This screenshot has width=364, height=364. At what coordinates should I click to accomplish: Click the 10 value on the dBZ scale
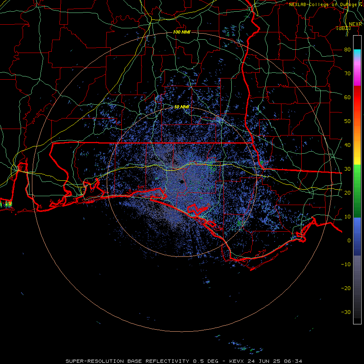tap(347, 217)
